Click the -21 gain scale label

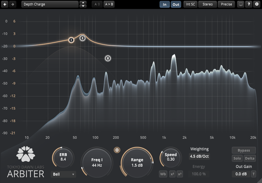point(13,133)
